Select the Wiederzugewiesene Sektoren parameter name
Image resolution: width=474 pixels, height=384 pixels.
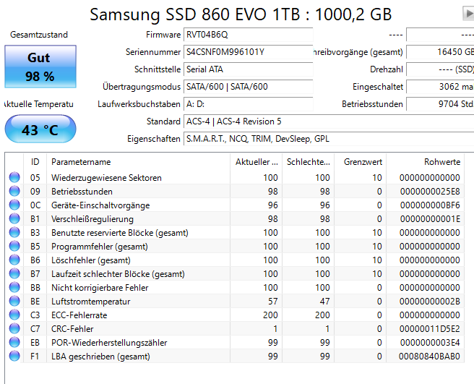106,178
